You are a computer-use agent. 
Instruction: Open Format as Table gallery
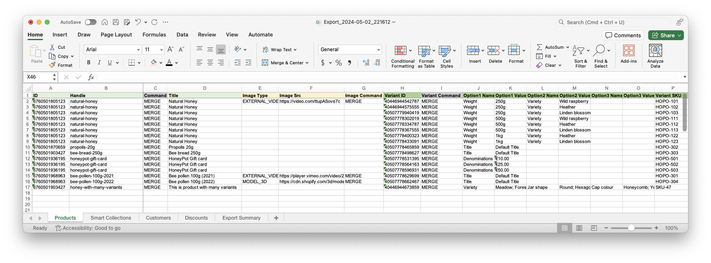424,51
